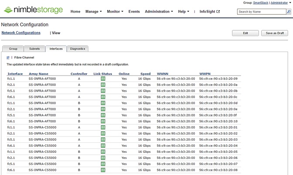Sort by the Link Status column header

102,74
